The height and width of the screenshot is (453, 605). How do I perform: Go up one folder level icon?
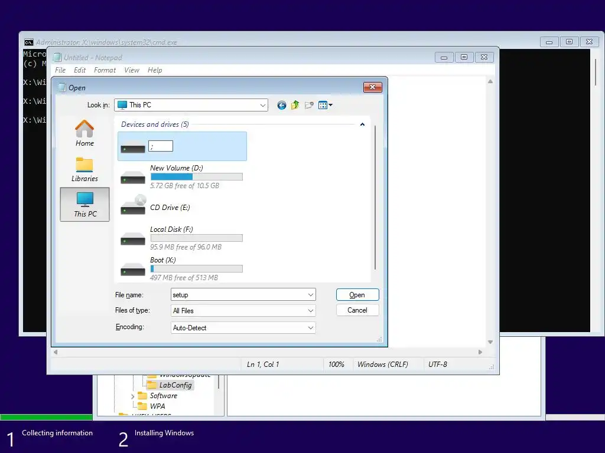tap(295, 105)
